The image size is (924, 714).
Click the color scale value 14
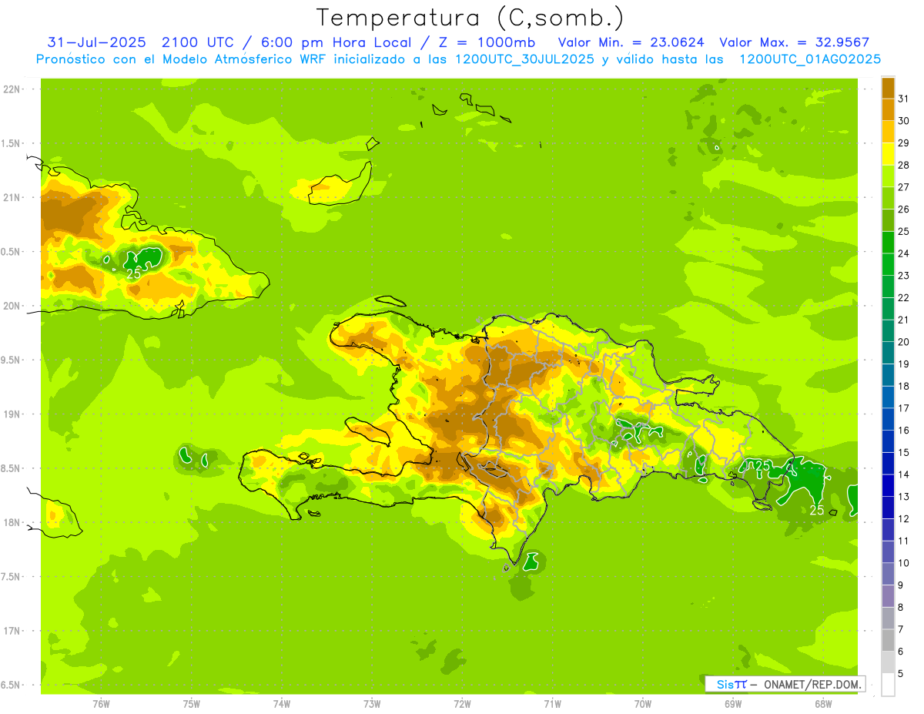(903, 475)
